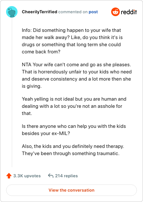Upvote the comment with the orange arrow
The width and height of the screenshot is (143, 202).
(x=9, y=176)
